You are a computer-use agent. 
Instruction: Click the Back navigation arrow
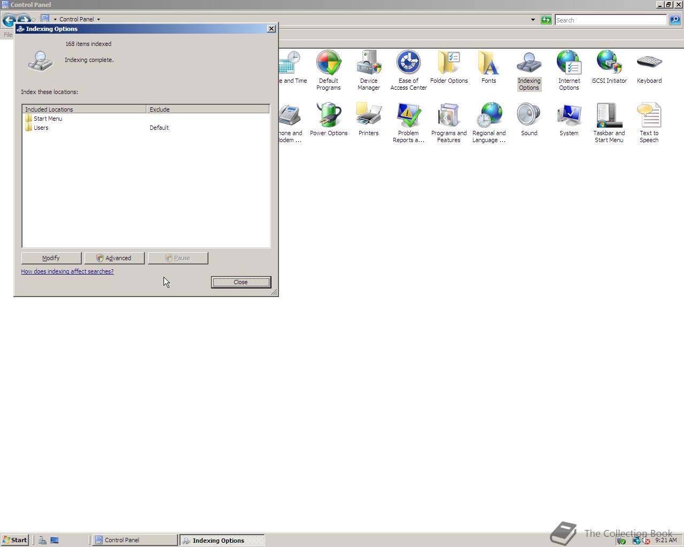tap(9, 20)
